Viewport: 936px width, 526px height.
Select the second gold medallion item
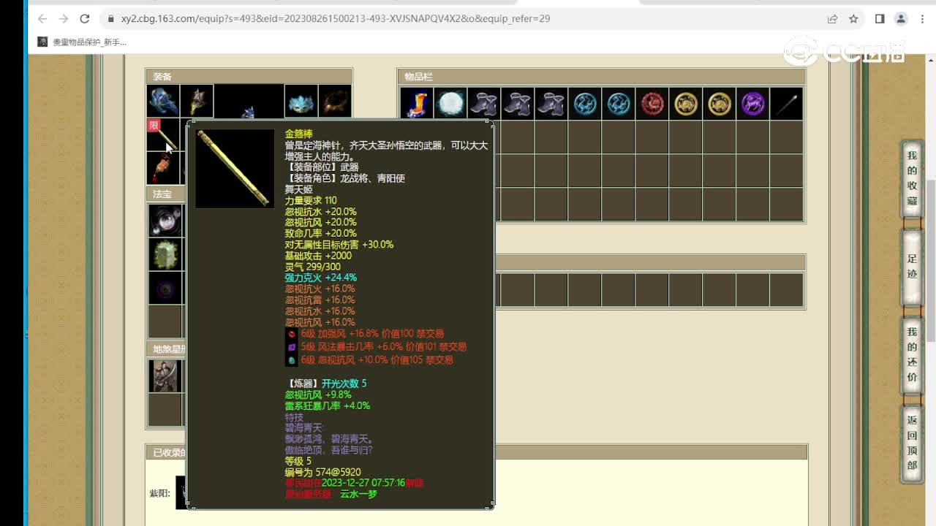click(x=720, y=104)
